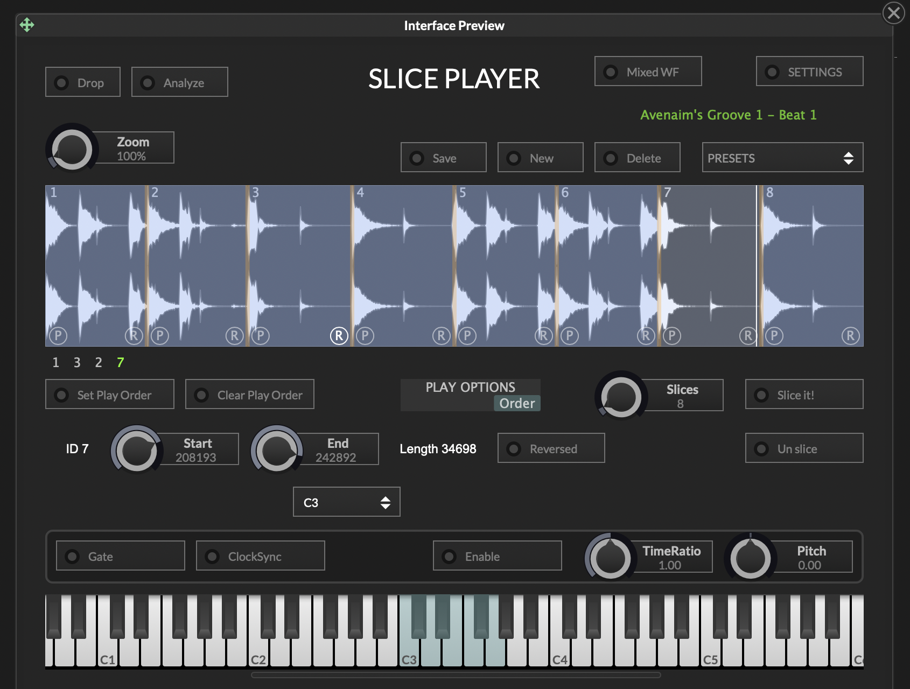Click the End value 242892
The image size is (910, 689).
336,458
